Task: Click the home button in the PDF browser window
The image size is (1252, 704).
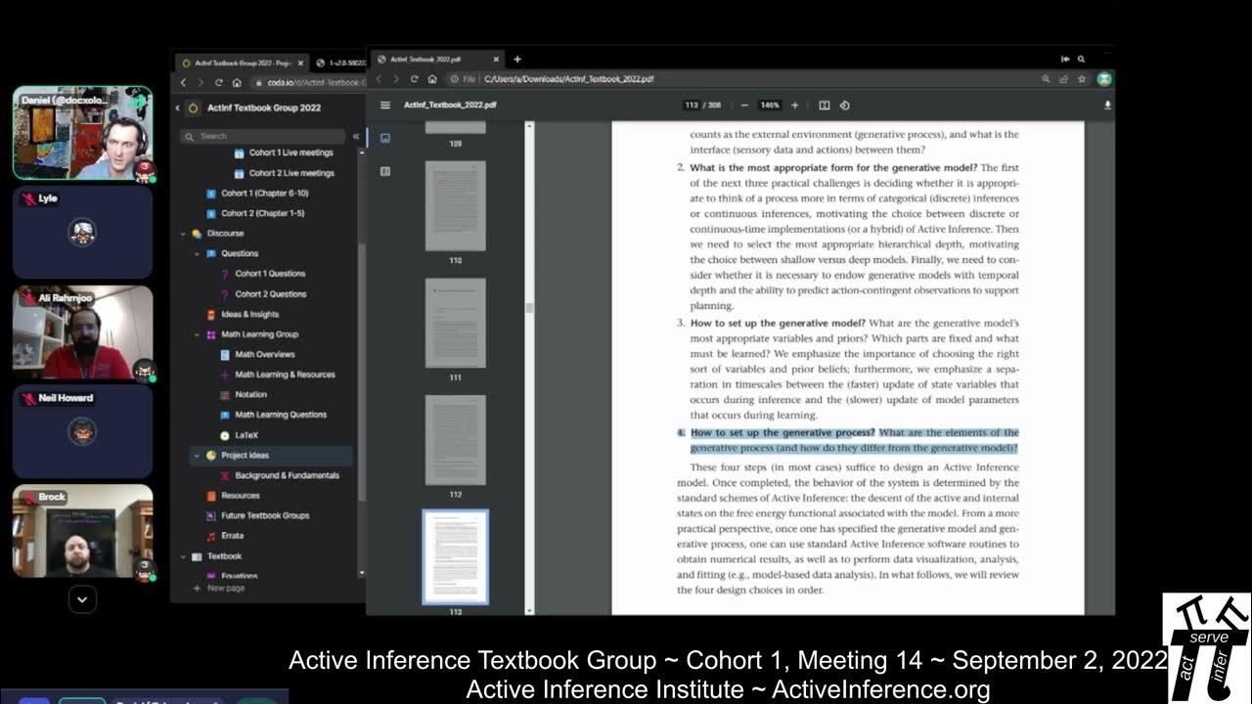Action: (x=432, y=79)
